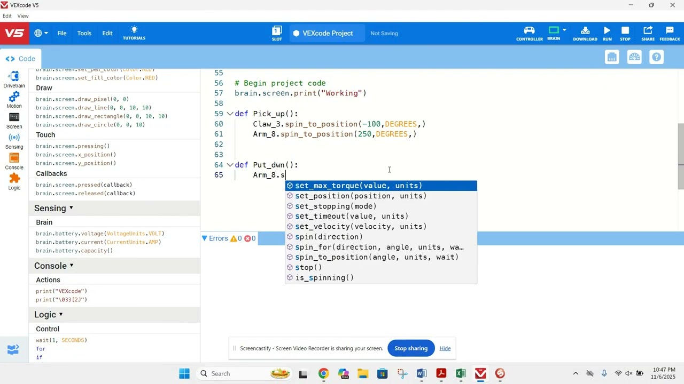Image resolution: width=684 pixels, height=384 pixels.
Task: Click the taskbar Search box
Action: pyautogui.click(x=244, y=373)
